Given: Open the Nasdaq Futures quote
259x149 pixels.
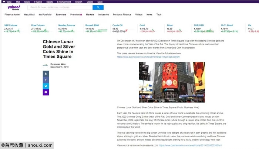Looking at the screenshot, I should (x=67, y=26).
